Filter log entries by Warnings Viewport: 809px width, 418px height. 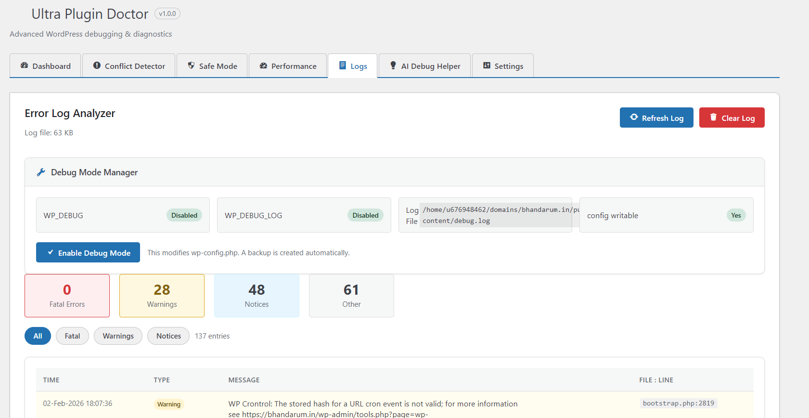coord(118,336)
